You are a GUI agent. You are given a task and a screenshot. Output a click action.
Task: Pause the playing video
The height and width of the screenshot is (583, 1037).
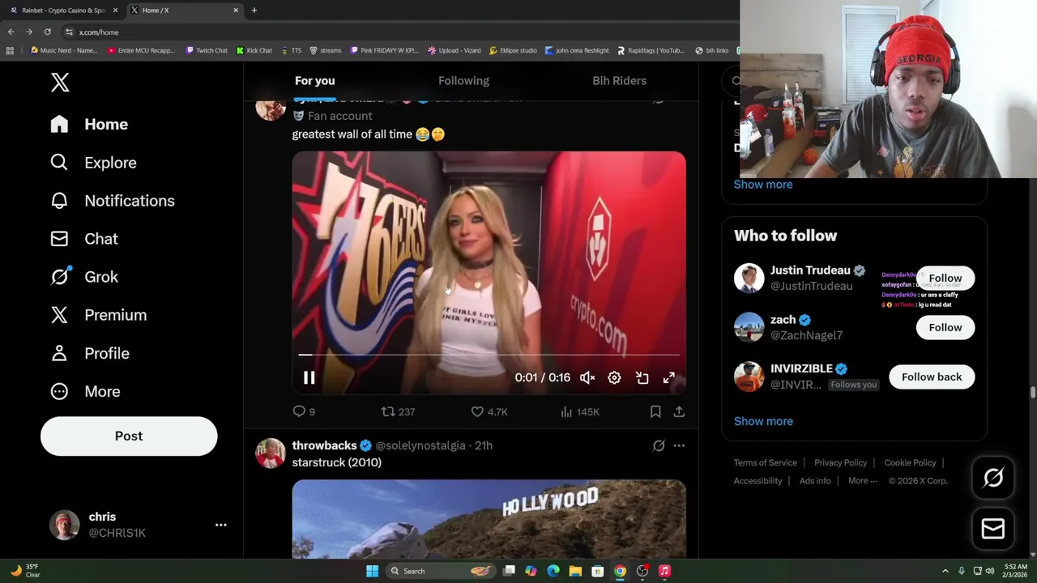(309, 377)
